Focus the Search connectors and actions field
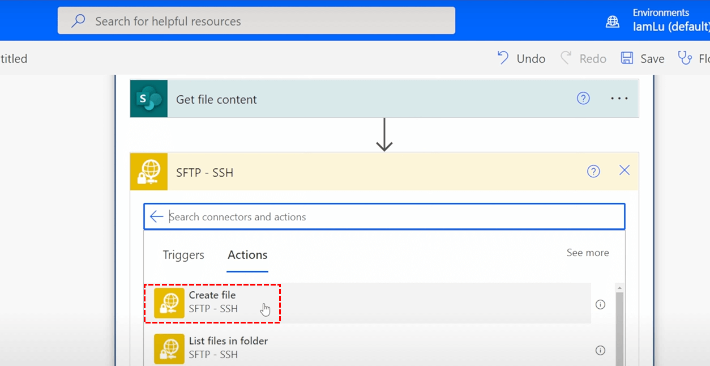 [x=391, y=217]
